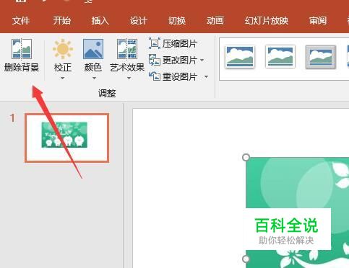Screen dimensions: 349x268
Task: Click the picture's left-middle resize handle
Action: coord(246,259)
